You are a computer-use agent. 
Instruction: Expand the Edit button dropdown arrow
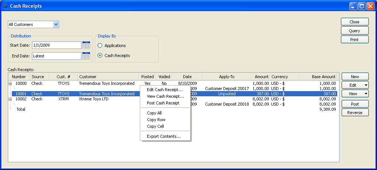[x=366, y=85]
